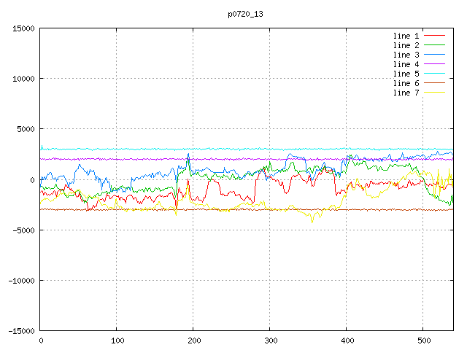
Task: Click the "line 5" legend label
Action: pyautogui.click(x=406, y=74)
